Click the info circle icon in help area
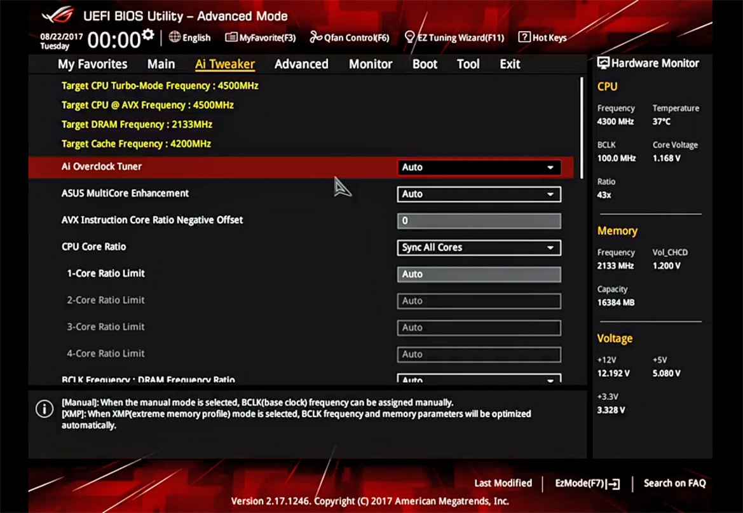Screen dimensions: 743x513 44,409
